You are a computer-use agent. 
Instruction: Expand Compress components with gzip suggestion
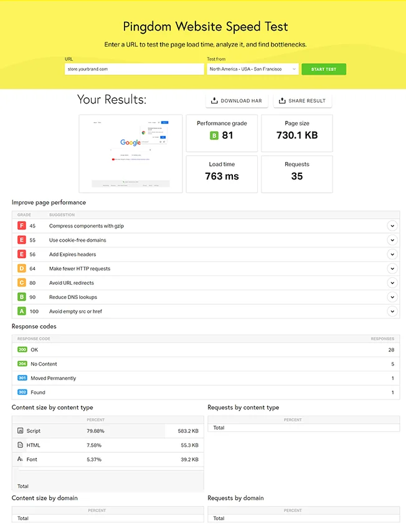point(392,226)
